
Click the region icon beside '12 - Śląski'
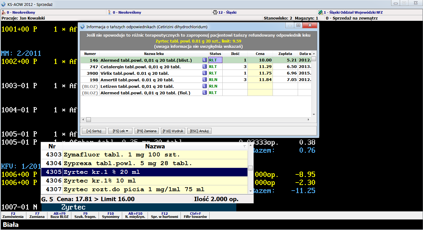(215, 12)
